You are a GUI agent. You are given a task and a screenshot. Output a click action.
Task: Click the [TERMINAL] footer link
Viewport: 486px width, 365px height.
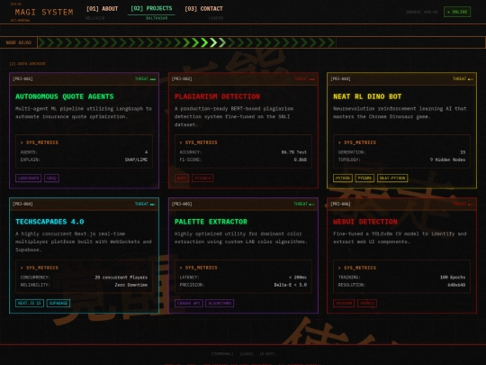222,354
